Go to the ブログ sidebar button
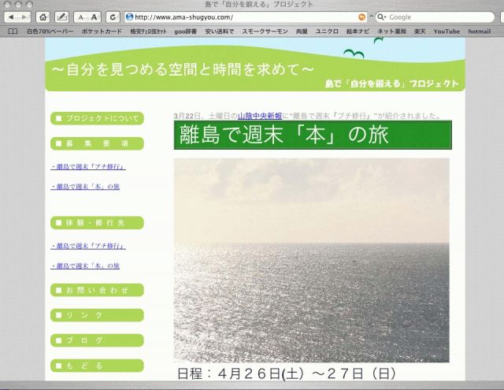This screenshot has height=390, width=504. tap(96, 340)
